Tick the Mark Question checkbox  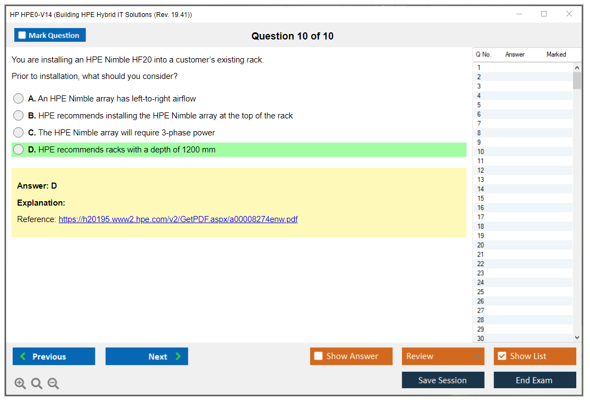[x=22, y=36]
